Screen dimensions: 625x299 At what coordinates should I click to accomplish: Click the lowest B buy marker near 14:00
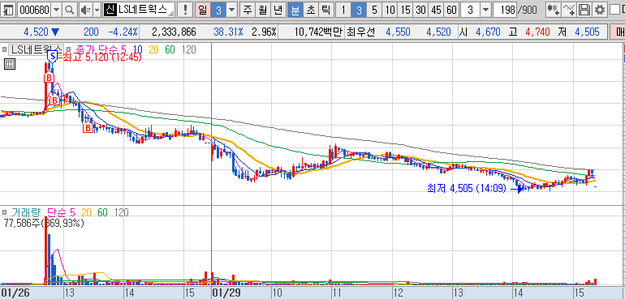pos(88,128)
